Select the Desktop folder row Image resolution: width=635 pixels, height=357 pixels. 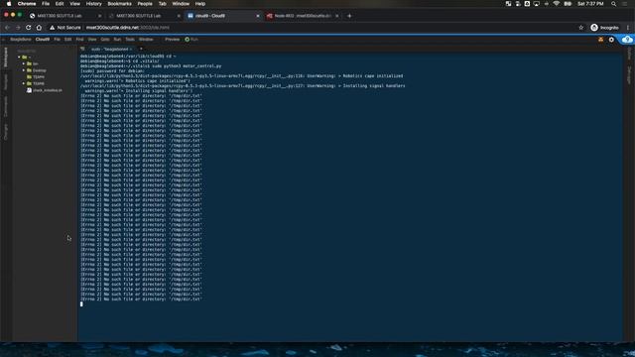click(x=45, y=70)
